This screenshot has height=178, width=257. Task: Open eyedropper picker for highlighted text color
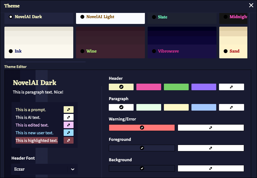pos(69,140)
